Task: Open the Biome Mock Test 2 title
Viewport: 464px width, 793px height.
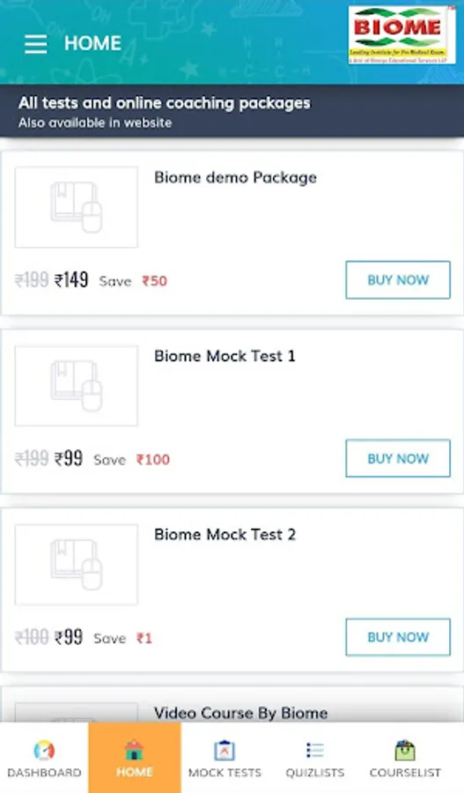Action: point(225,535)
